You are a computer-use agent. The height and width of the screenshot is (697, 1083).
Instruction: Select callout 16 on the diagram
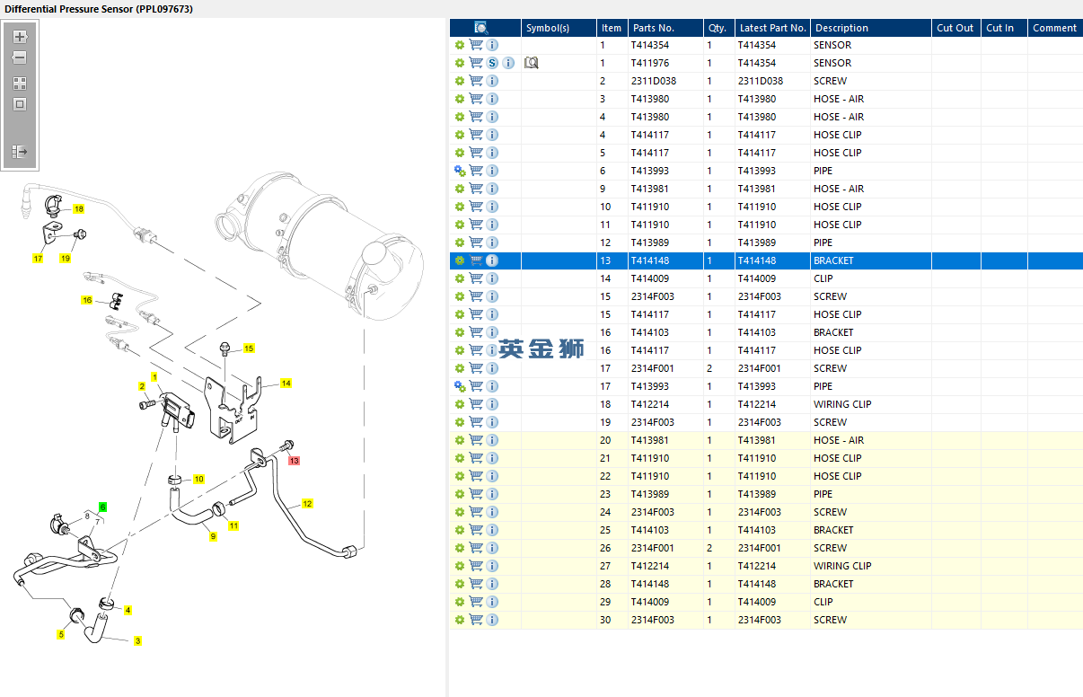87,300
